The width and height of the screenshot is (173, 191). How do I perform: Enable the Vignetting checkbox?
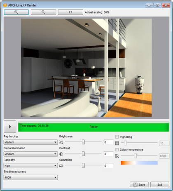117,137
